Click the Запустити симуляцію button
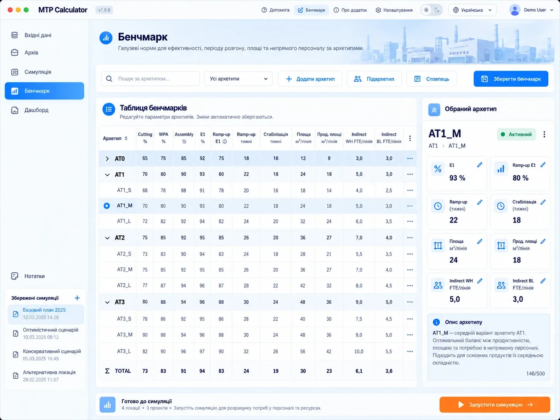The width and height of the screenshot is (560, 420). pos(495,405)
